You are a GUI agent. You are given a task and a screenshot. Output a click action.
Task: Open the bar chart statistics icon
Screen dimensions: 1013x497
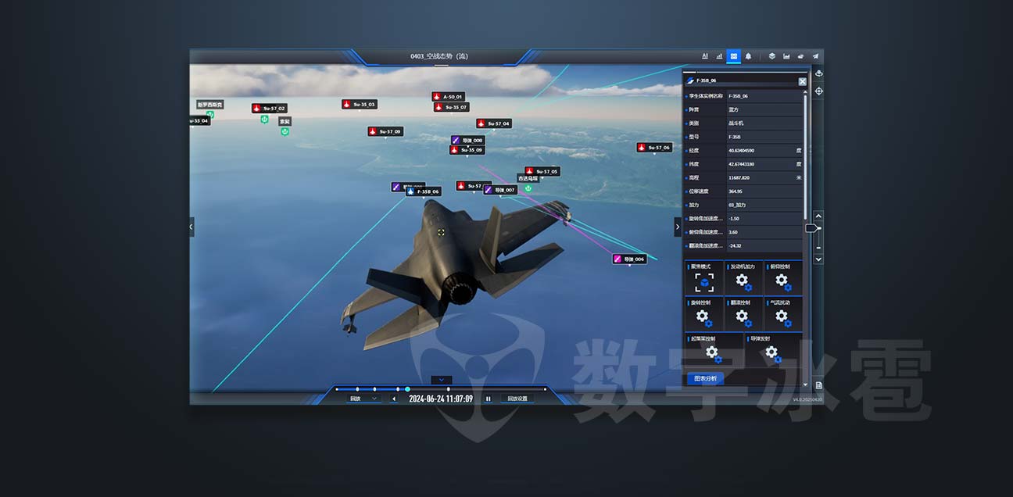coord(719,56)
